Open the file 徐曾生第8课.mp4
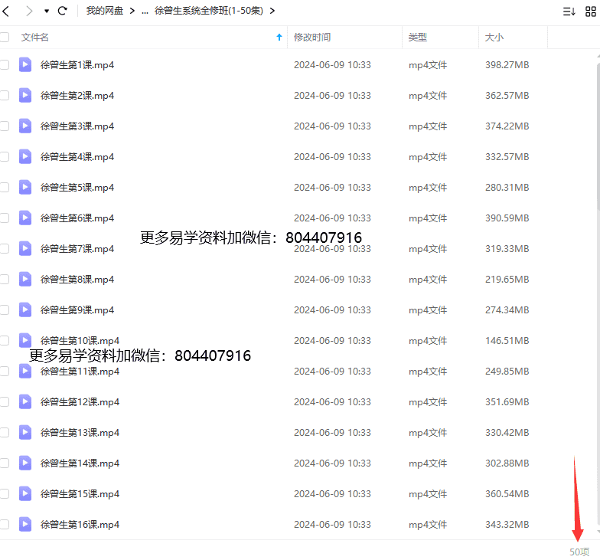Image resolution: width=600 pixels, height=560 pixels. pos(77,280)
